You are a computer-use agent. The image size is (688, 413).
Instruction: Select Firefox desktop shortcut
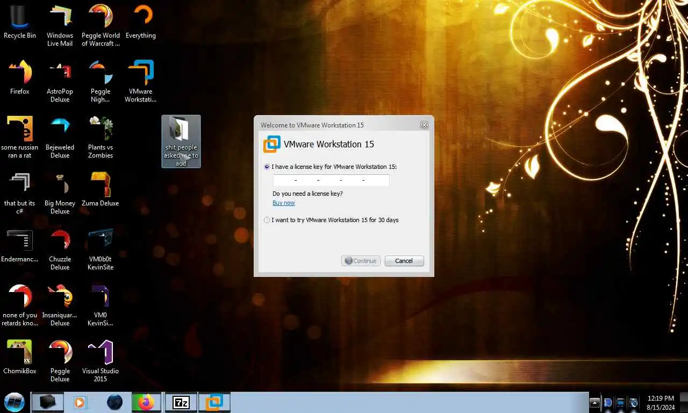click(20, 78)
